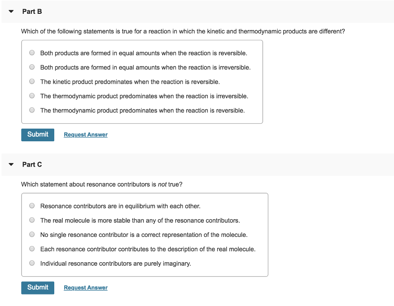Pick 'thermodynamic product predominates when reversible'
394x306 pixels.
[x=32, y=110]
